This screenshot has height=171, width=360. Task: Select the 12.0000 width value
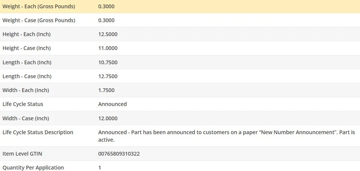[x=108, y=118]
